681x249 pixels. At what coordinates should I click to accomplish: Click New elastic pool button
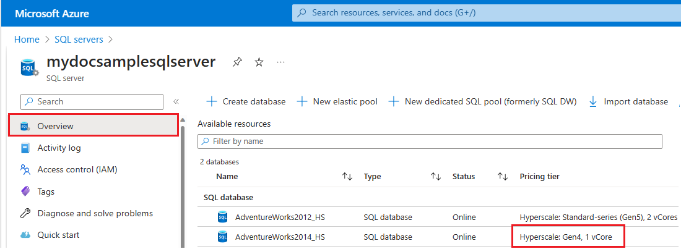tap(337, 101)
